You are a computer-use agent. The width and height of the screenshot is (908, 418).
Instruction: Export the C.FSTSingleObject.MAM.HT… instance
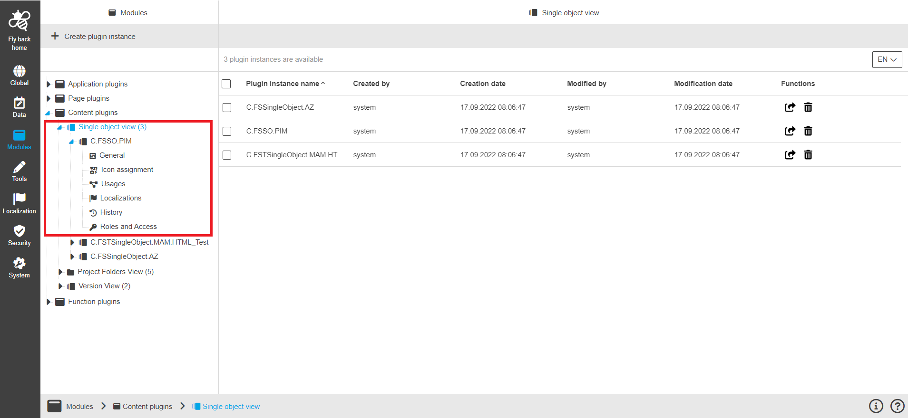pyautogui.click(x=790, y=155)
